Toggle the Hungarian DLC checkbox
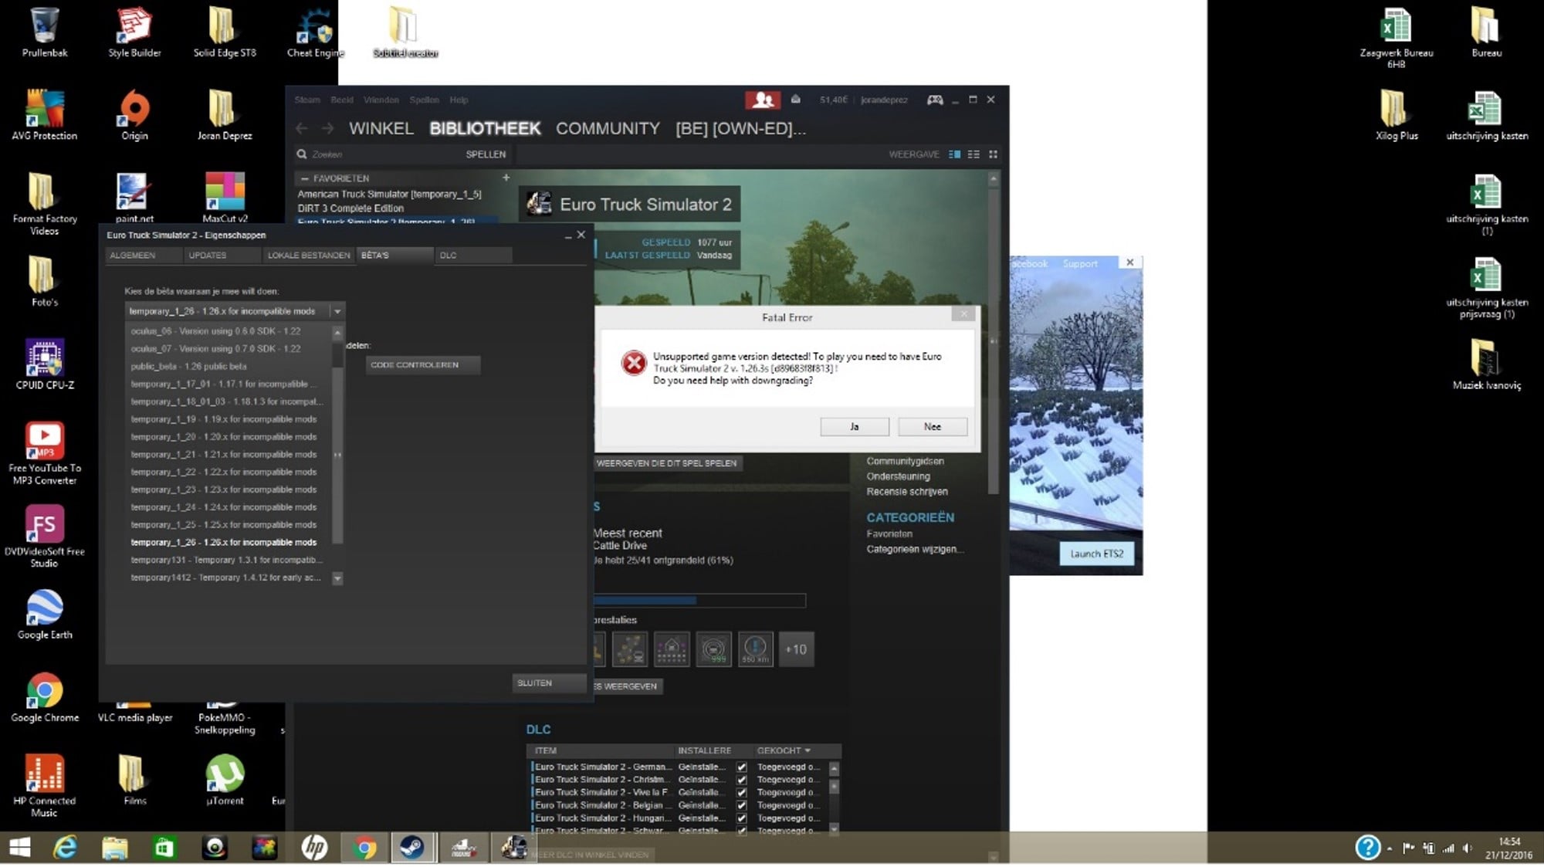 (741, 818)
